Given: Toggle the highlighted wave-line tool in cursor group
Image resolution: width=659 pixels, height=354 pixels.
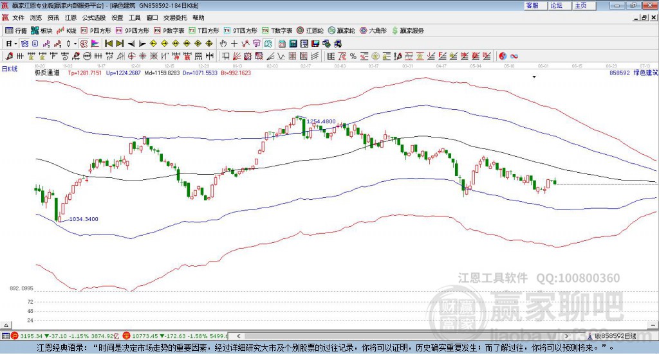Looking at the screenshot, I should [x=268, y=44].
